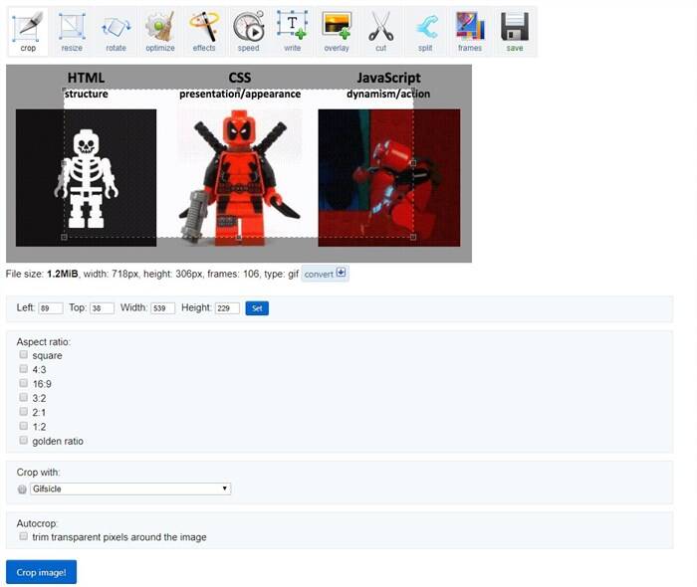Click the save floppy disk icon
The image size is (697, 587).
514,30
